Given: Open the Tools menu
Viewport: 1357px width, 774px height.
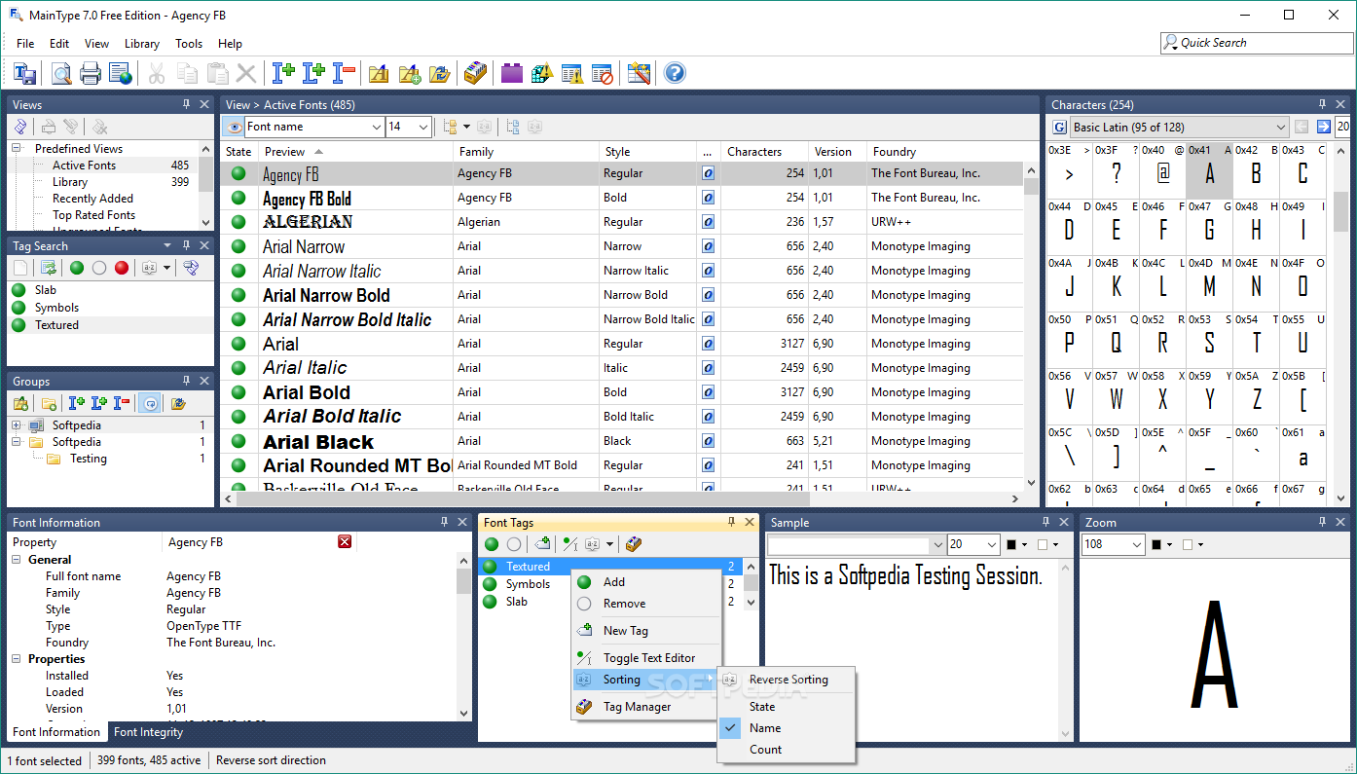Looking at the screenshot, I should coord(189,44).
